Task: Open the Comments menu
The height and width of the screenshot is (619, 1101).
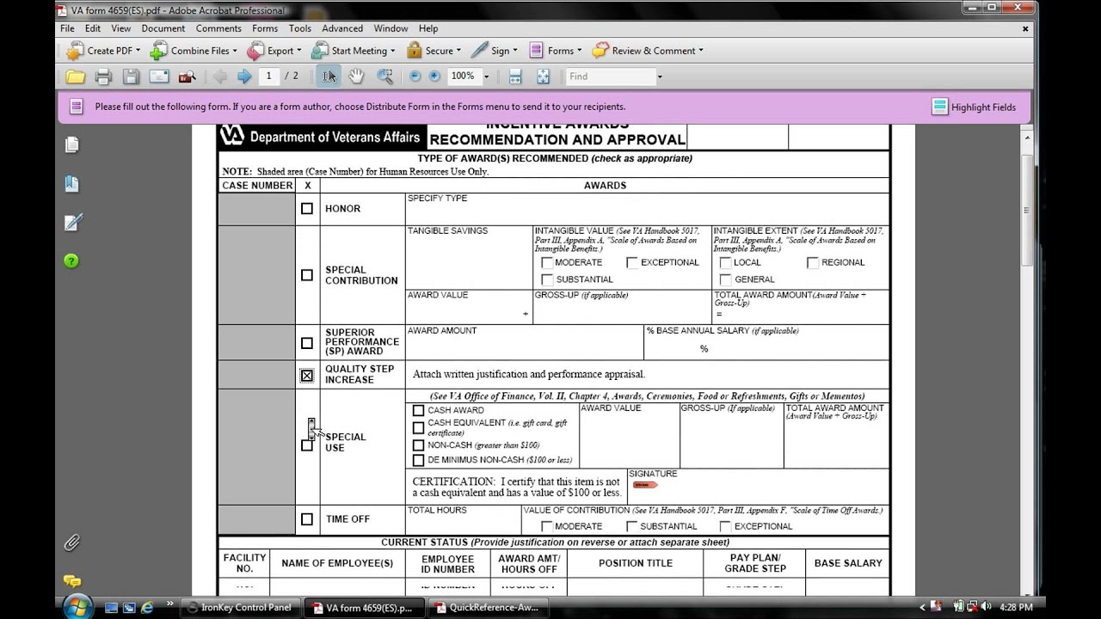Action: (x=218, y=28)
